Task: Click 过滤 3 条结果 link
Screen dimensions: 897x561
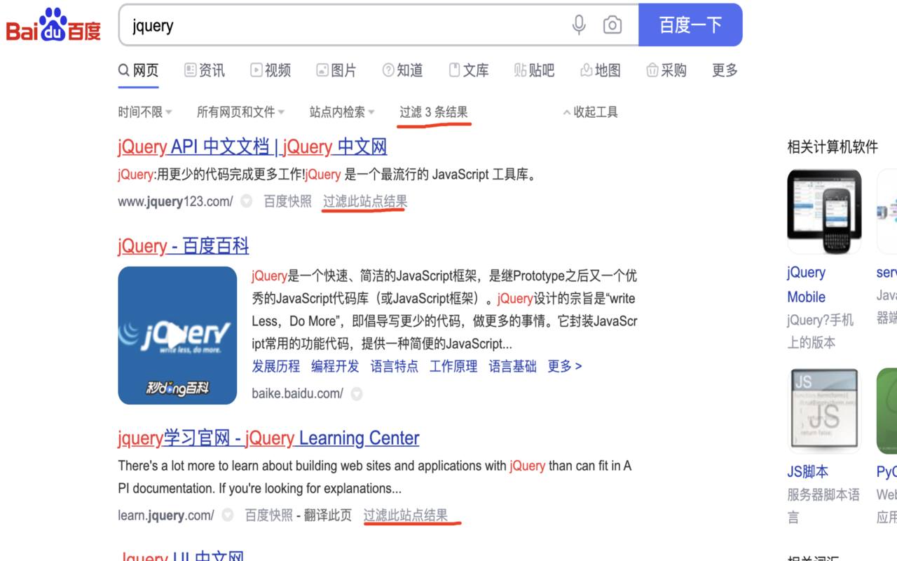Action: pos(434,112)
